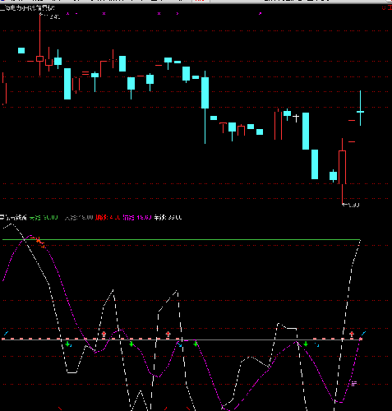Select the tall red candlestick with long upper wick

click(x=39, y=44)
